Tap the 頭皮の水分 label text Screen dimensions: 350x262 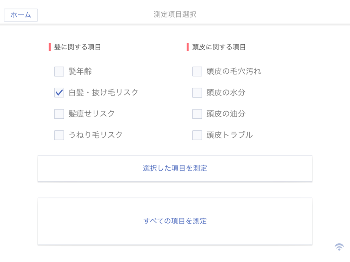click(226, 93)
